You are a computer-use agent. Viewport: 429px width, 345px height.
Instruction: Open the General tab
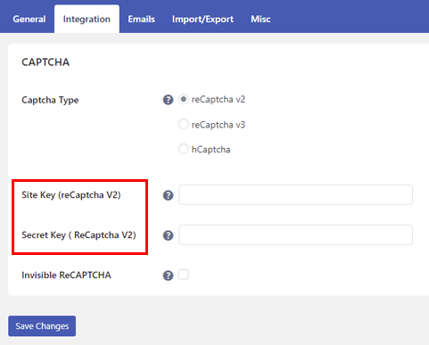point(29,19)
